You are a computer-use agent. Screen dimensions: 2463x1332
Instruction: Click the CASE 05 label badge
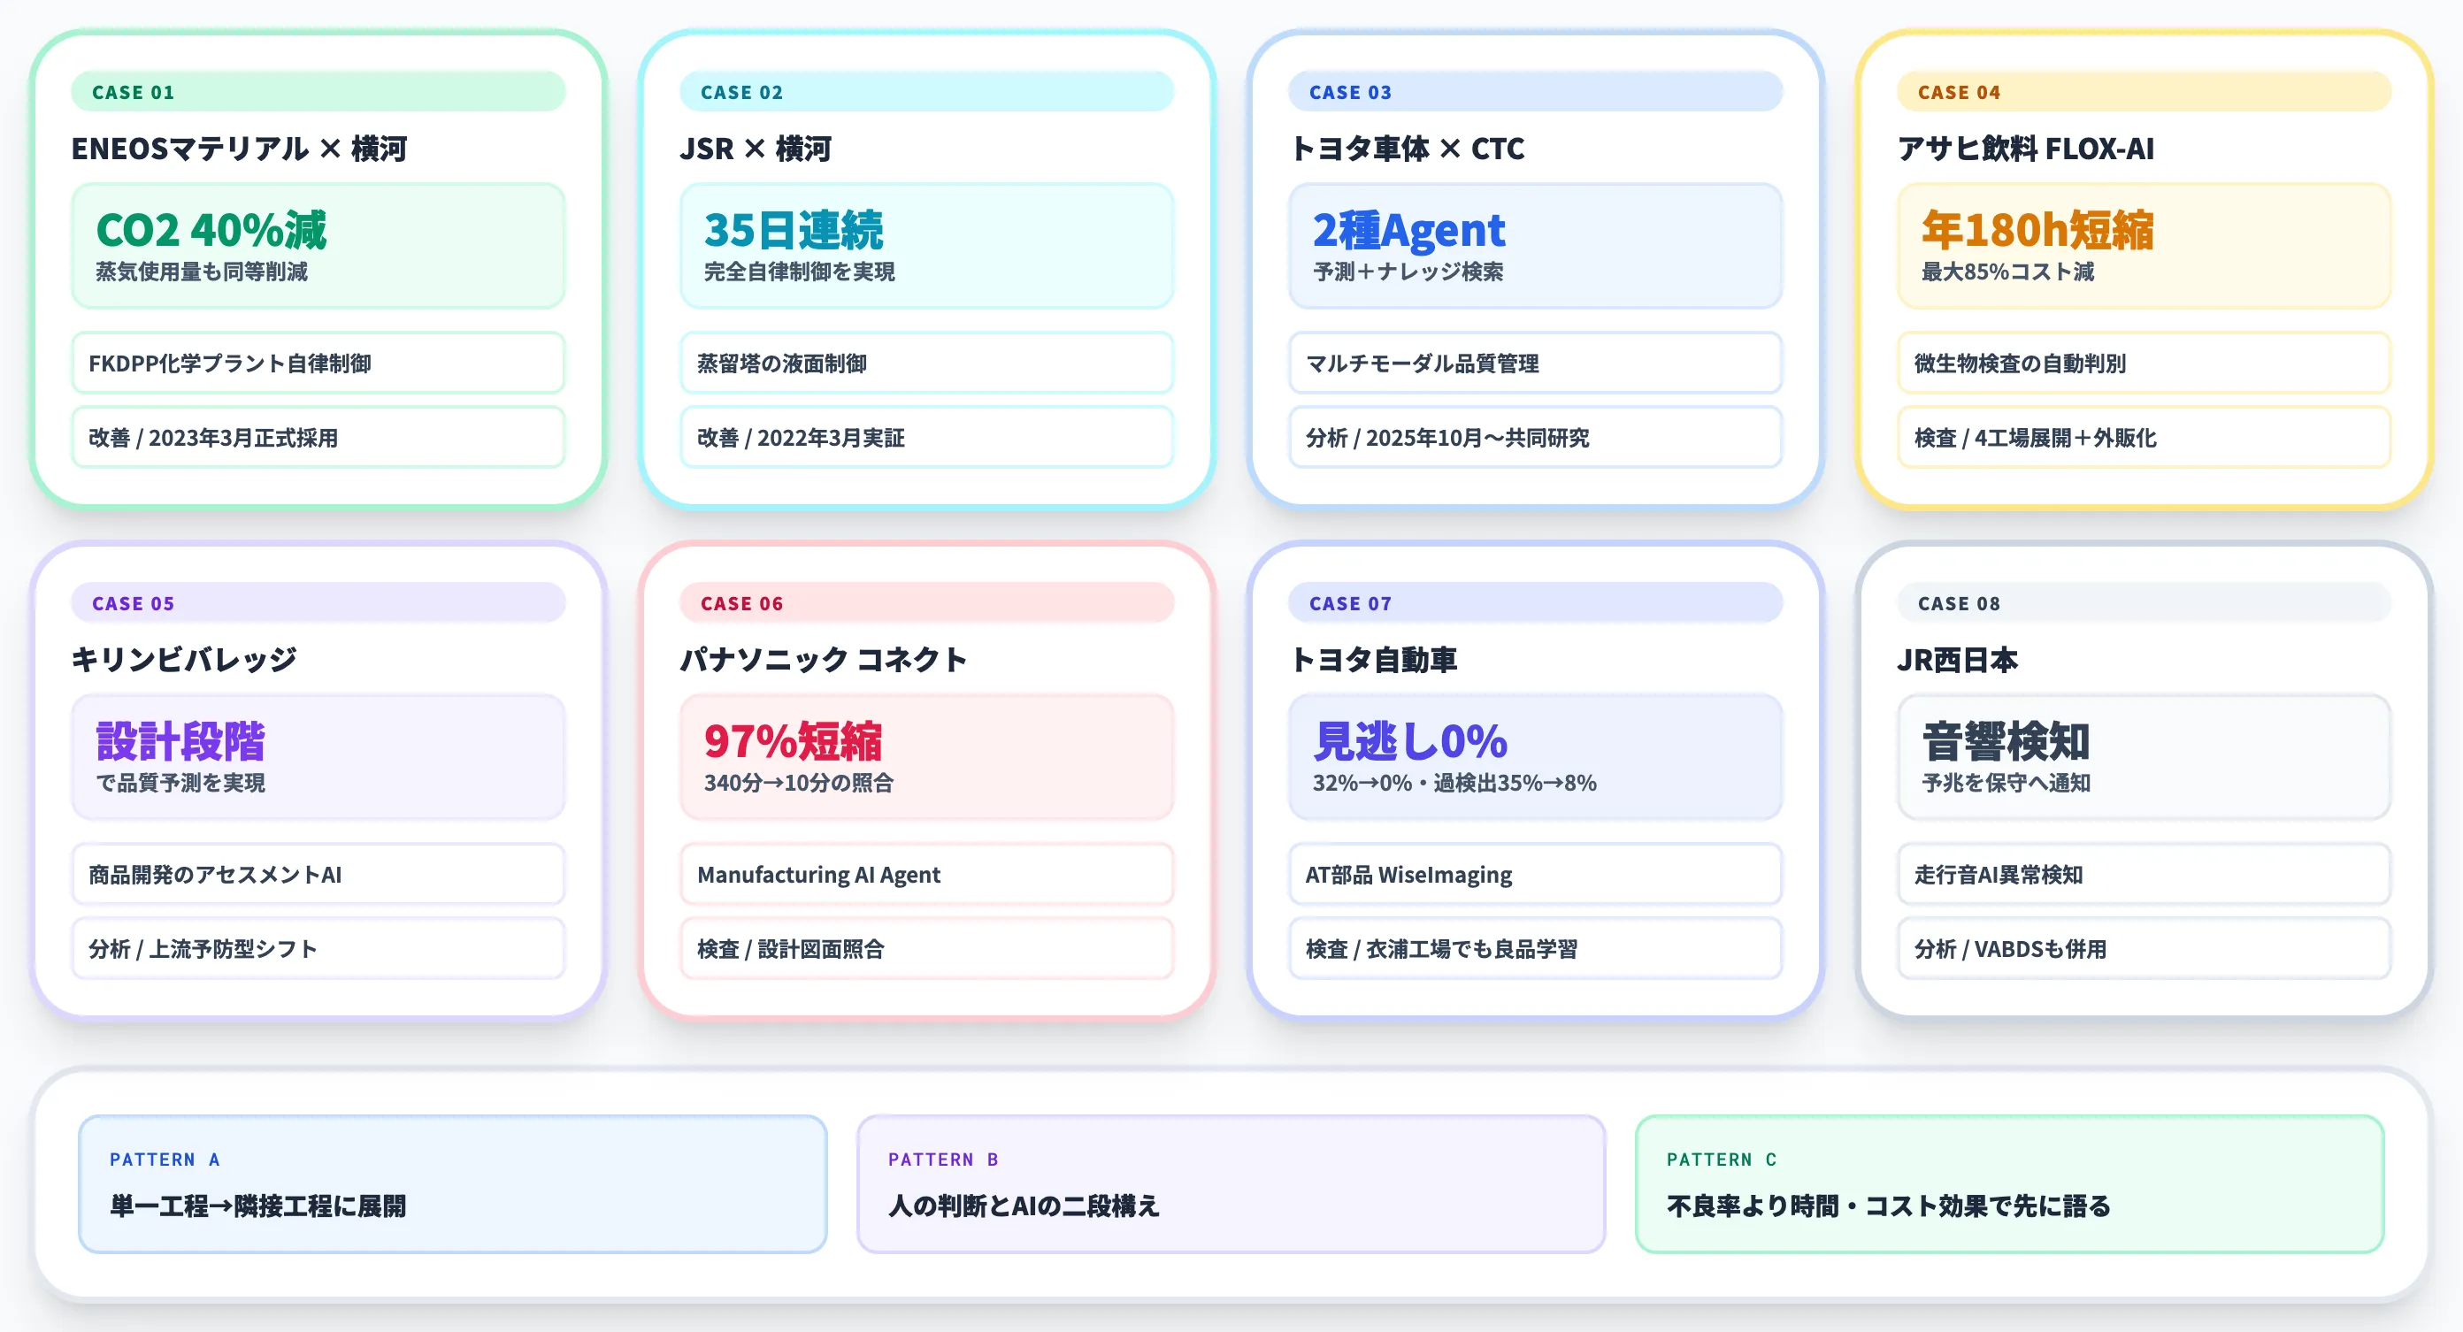[x=318, y=603]
